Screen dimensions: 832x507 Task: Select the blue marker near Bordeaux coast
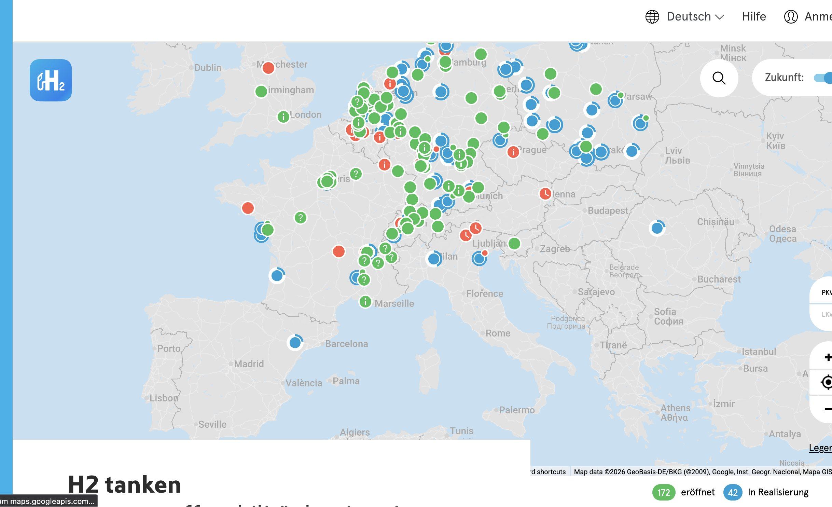[277, 275]
